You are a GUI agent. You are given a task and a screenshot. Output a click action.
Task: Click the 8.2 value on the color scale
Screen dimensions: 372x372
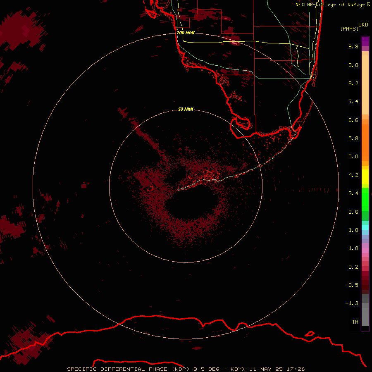(x=353, y=83)
